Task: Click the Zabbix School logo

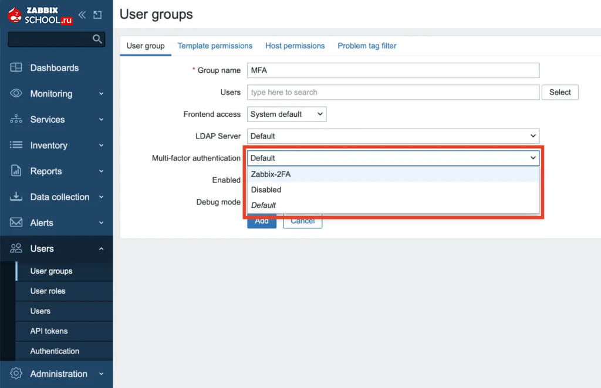Action: tap(40, 15)
